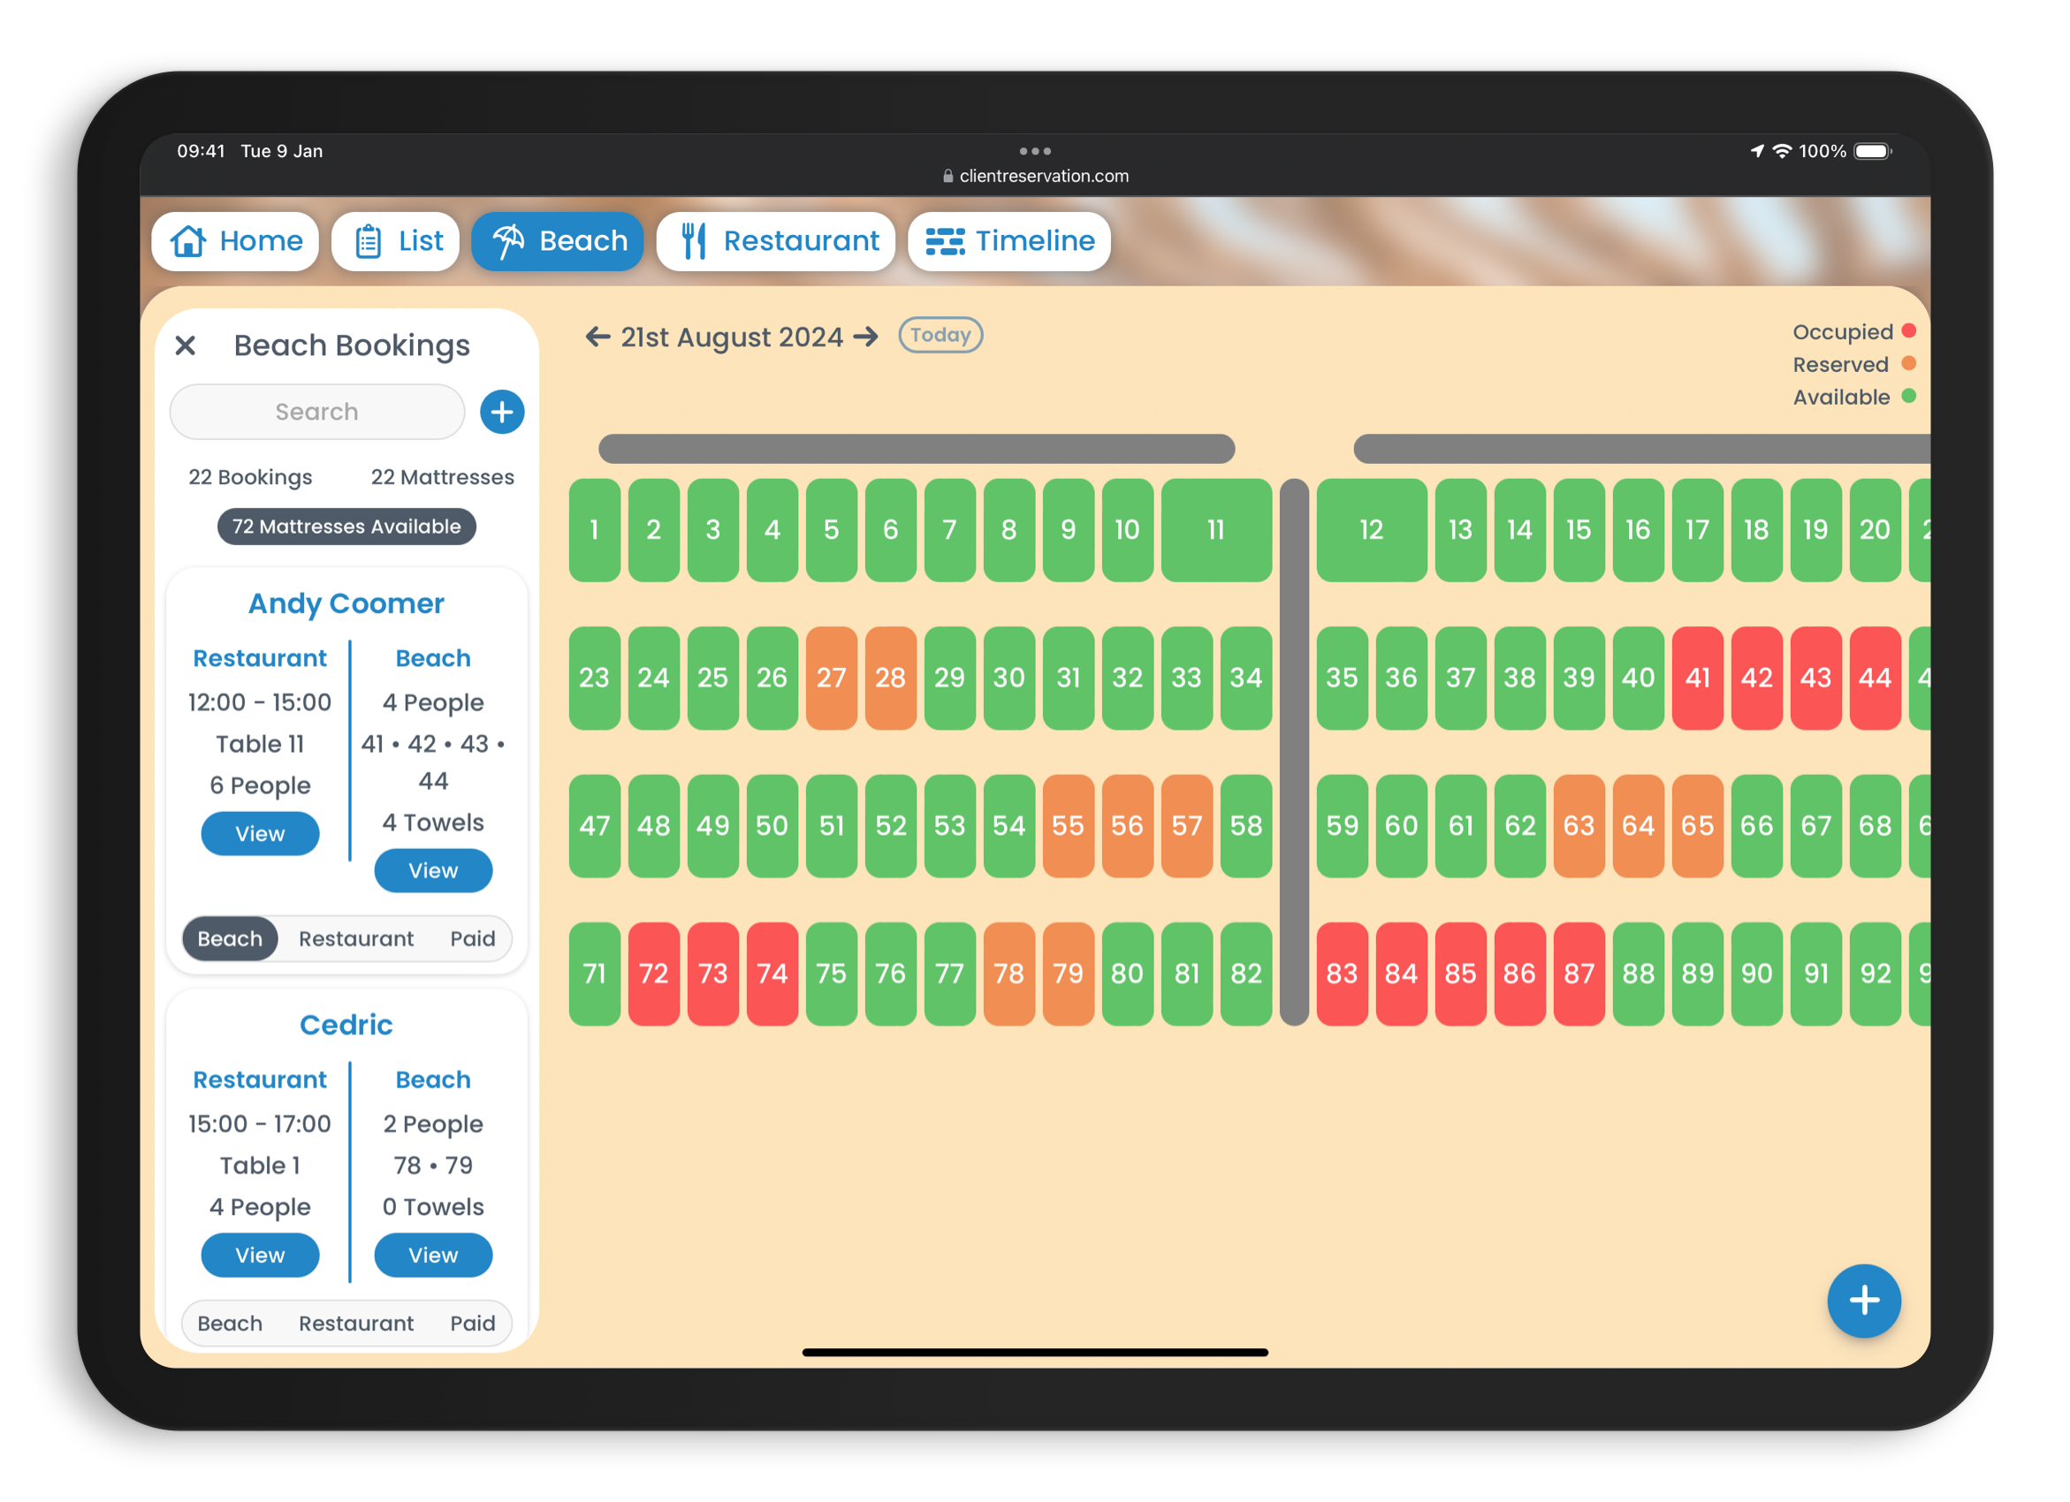Close the Beach Bookings panel
Screen dimensions: 2070x1502
coord(186,345)
